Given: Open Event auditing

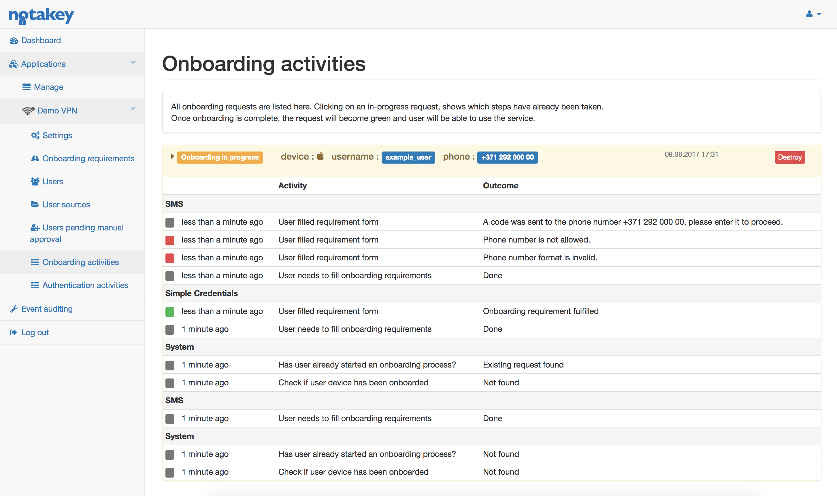Looking at the screenshot, I should click(47, 309).
